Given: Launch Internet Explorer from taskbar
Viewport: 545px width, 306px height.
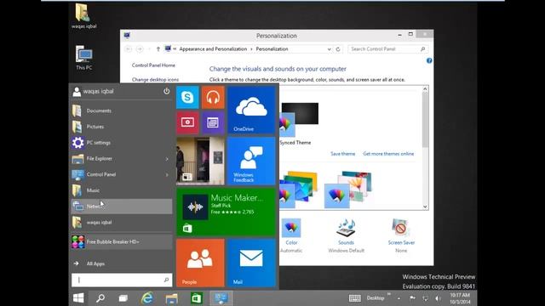Looking at the screenshot, I should (x=147, y=298).
